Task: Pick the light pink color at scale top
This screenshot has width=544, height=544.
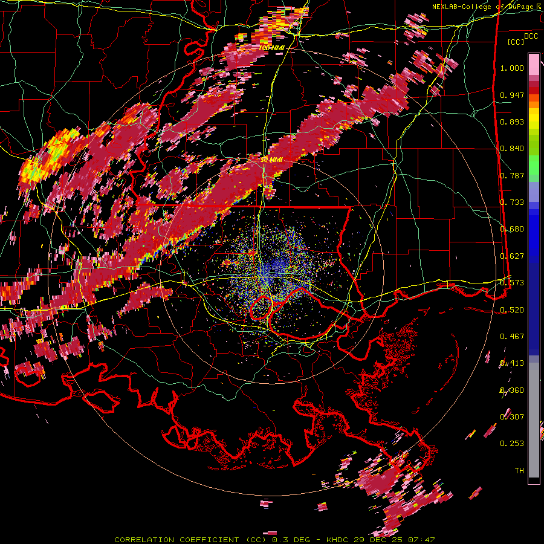Action: (x=534, y=64)
